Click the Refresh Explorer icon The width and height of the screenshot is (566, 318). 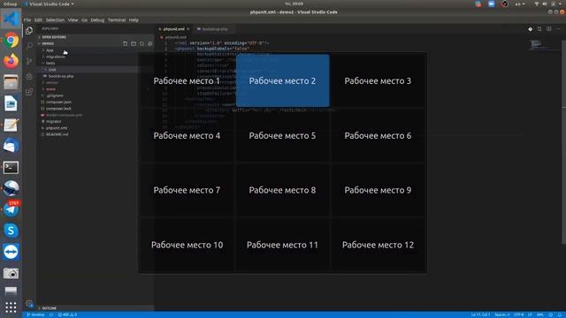[141, 43]
